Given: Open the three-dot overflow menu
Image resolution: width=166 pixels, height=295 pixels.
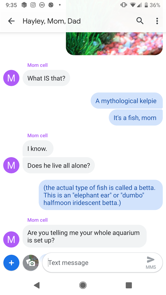Looking at the screenshot, I should (x=157, y=21).
